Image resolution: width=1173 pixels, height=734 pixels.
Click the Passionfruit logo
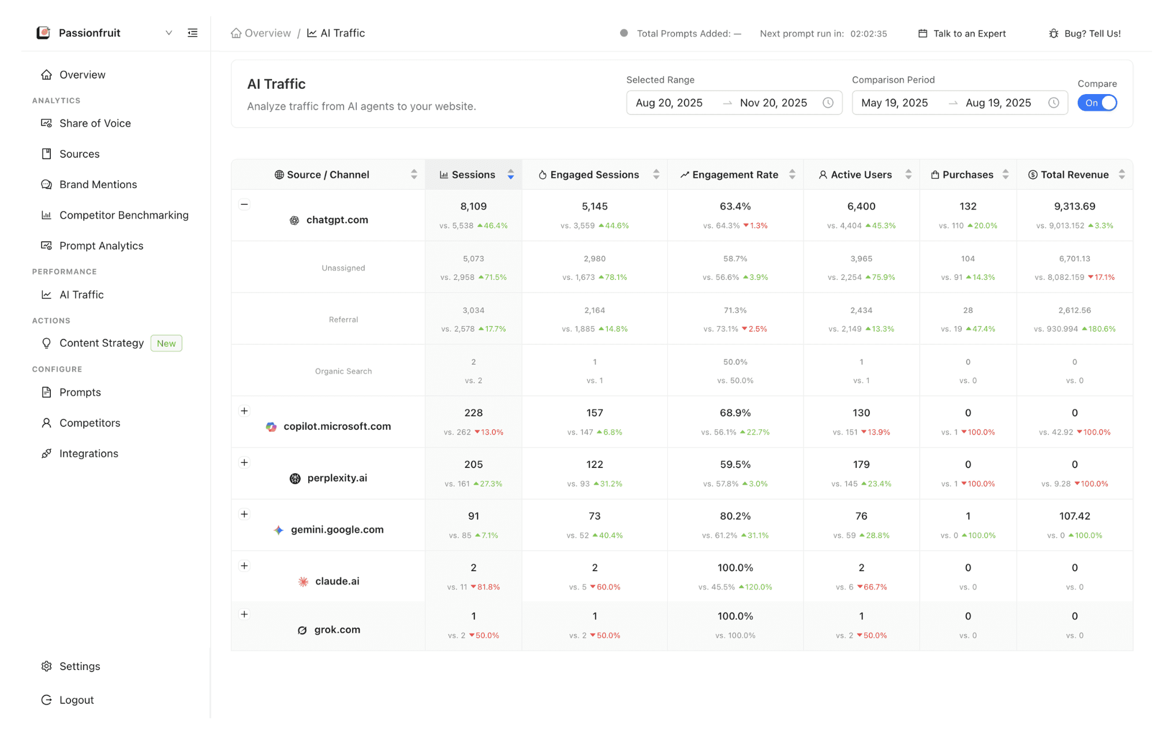(x=43, y=33)
